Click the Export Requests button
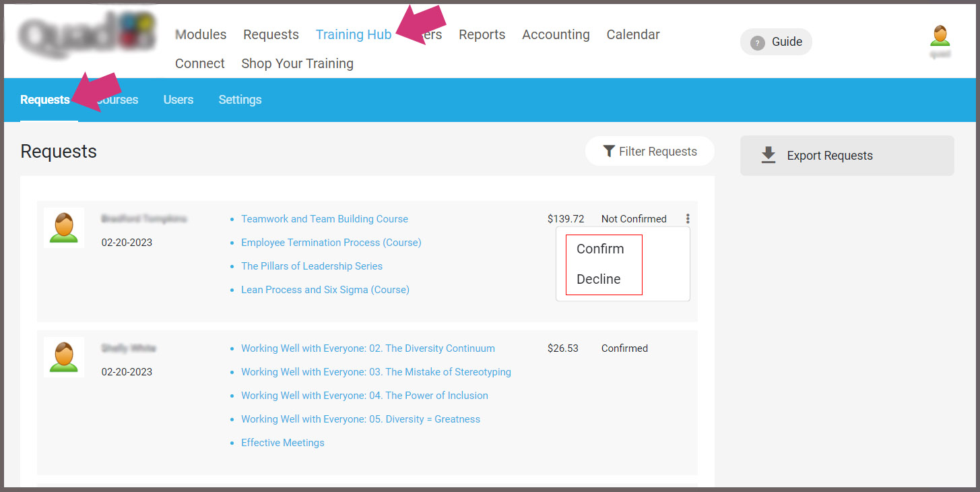Viewport: 980px width, 492px height. [x=847, y=156]
